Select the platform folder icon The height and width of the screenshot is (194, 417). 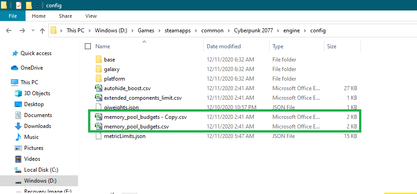pyautogui.click(x=99, y=78)
